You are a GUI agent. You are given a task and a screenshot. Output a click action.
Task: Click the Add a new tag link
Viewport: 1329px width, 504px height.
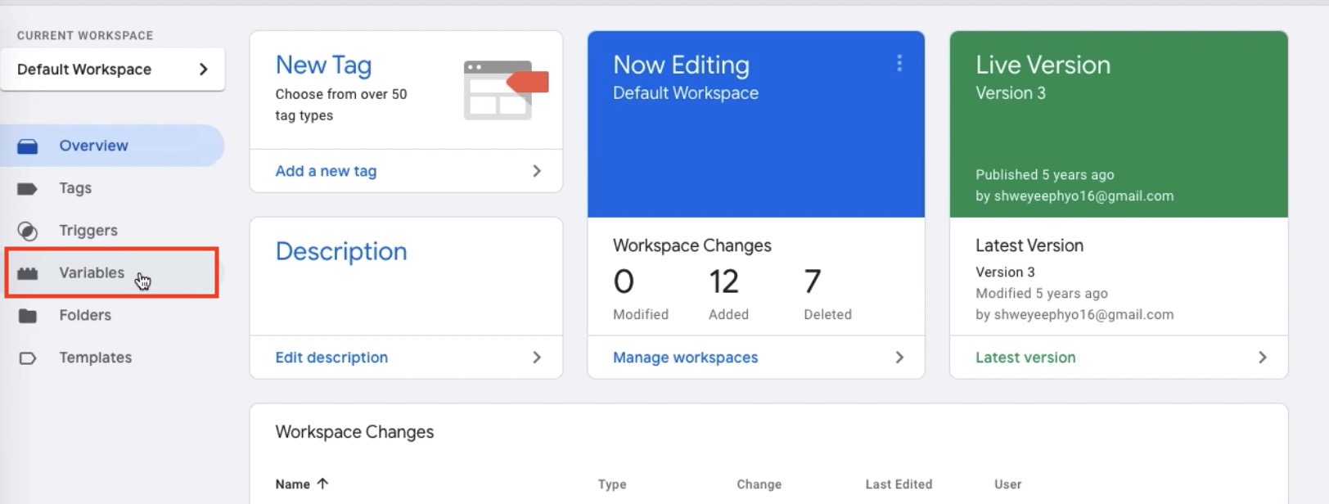326,171
